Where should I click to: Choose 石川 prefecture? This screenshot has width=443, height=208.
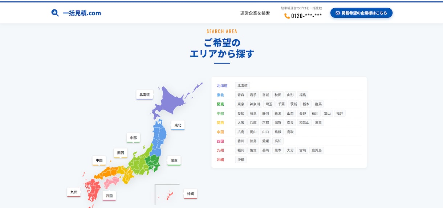(x=315, y=113)
